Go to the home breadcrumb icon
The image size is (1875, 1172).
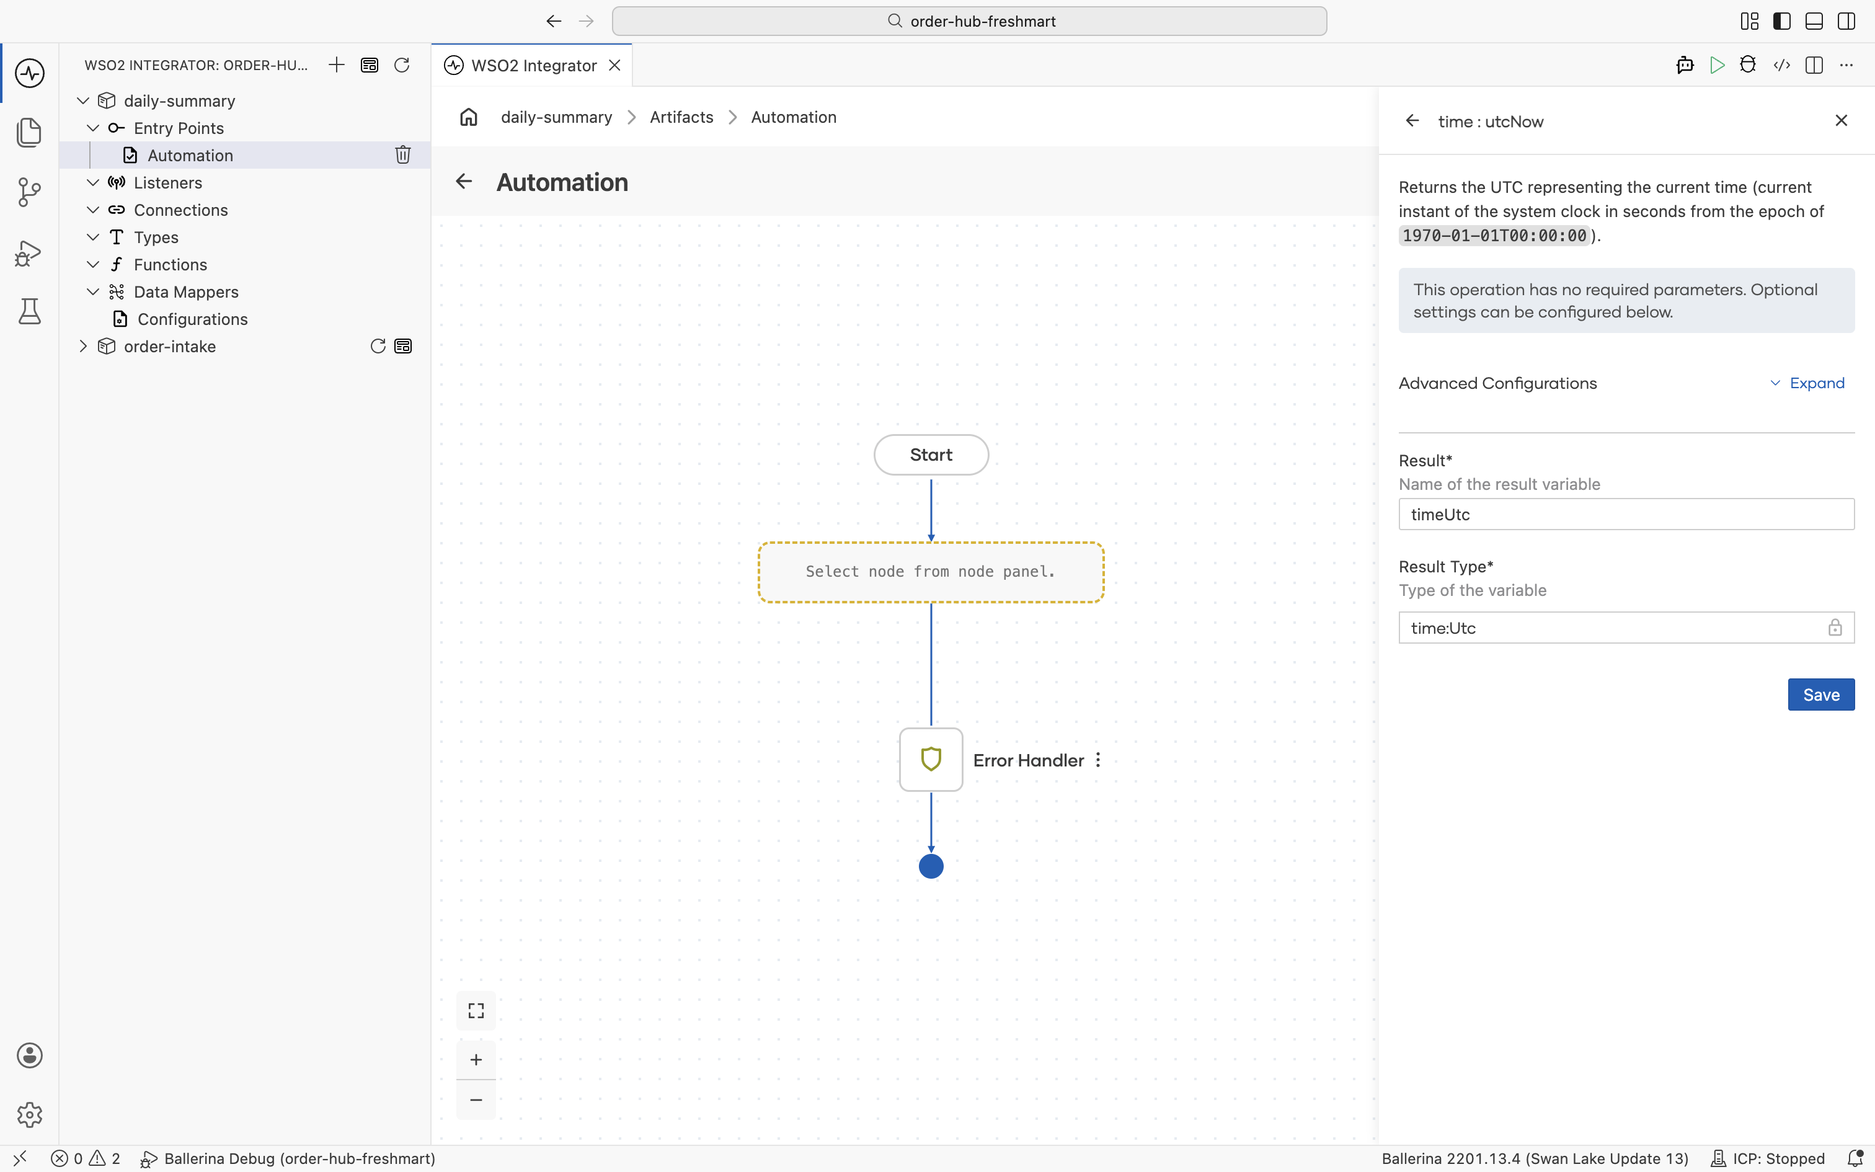(x=469, y=117)
